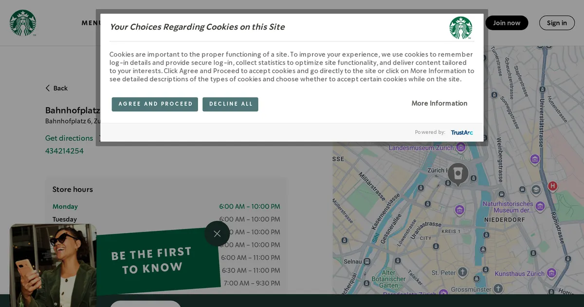Click the Naturhistorisches Museum map icon
The image size is (584, 307).
(540, 207)
